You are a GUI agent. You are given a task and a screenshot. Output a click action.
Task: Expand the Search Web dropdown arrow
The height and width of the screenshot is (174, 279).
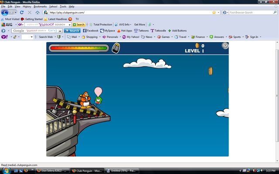coord(55,37)
